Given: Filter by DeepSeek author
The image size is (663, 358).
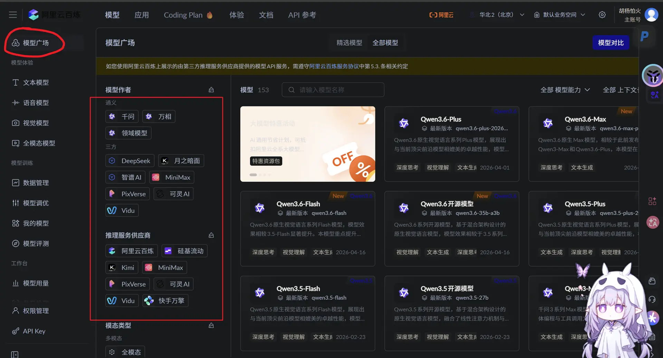Looking at the screenshot, I should tap(130, 161).
